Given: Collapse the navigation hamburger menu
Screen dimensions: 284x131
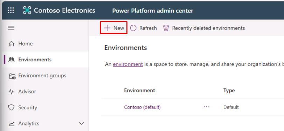Looking at the screenshot, I should pos(11,28).
